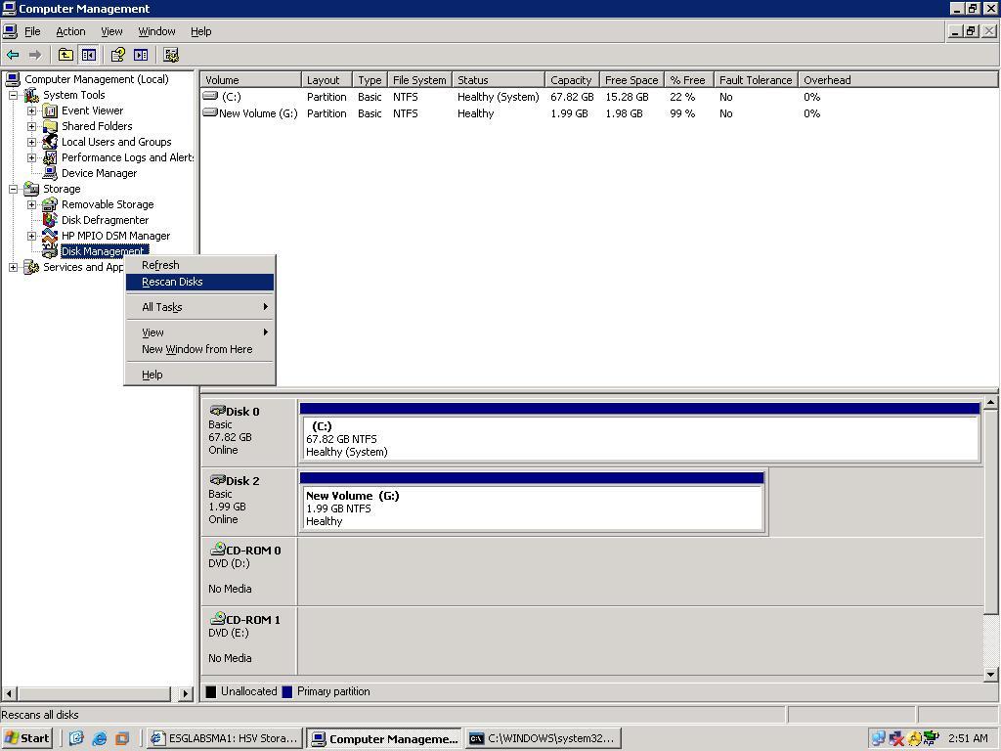Click the disk pane scroll down arrow
This screenshot has width=1001, height=751.
(x=991, y=674)
